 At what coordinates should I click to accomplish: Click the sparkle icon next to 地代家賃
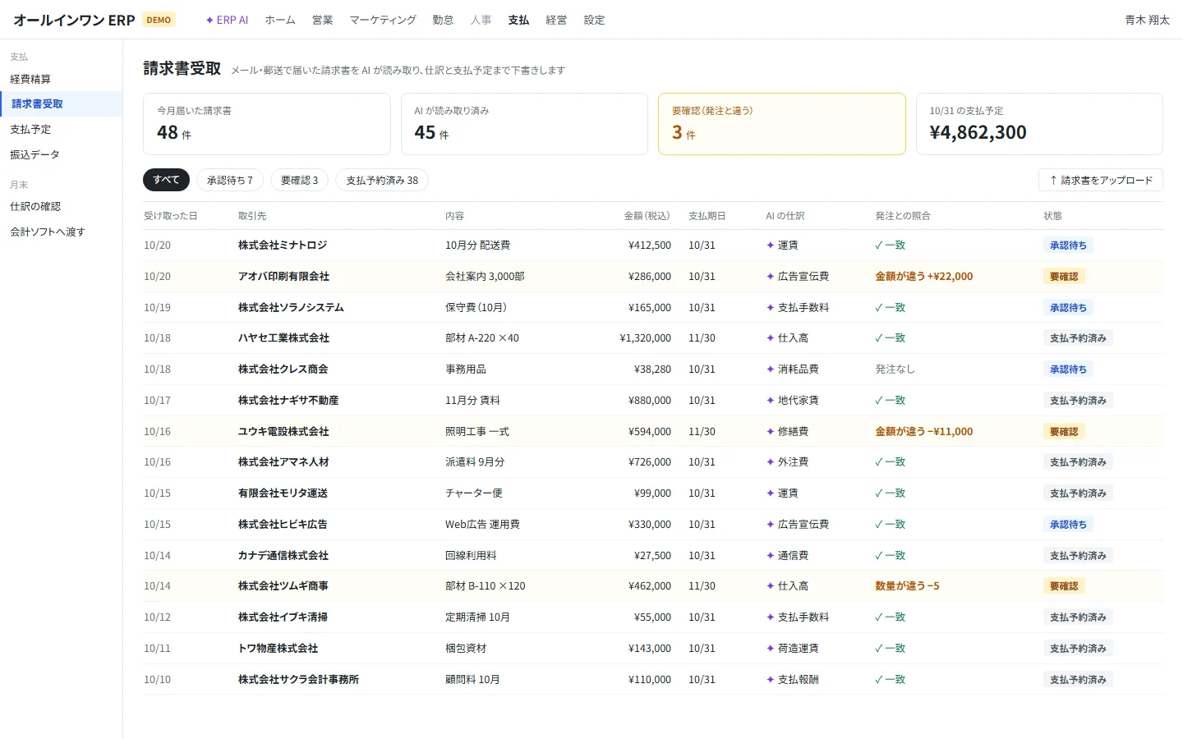771,401
